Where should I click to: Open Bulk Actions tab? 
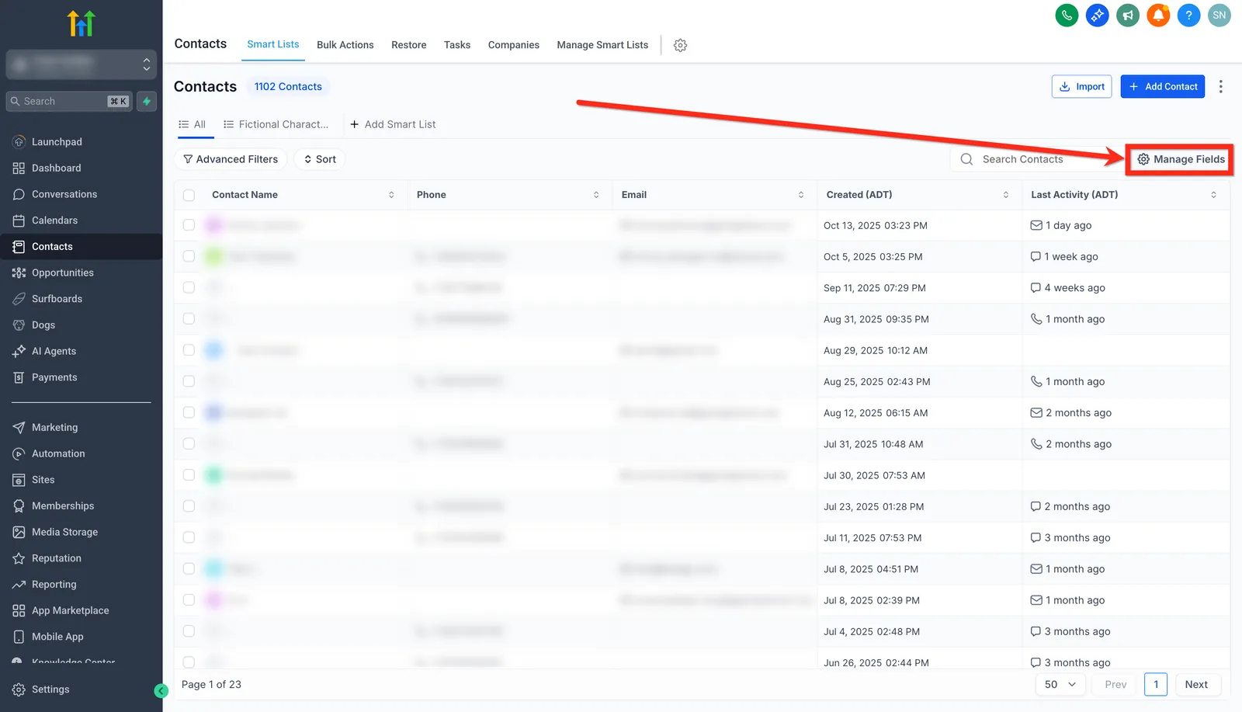(345, 45)
